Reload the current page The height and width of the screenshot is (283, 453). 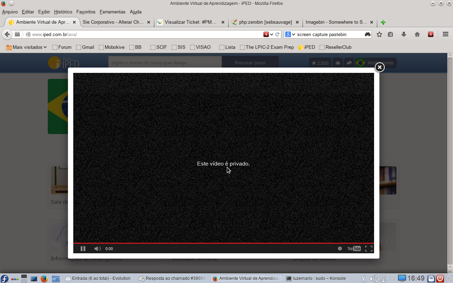coord(277,34)
